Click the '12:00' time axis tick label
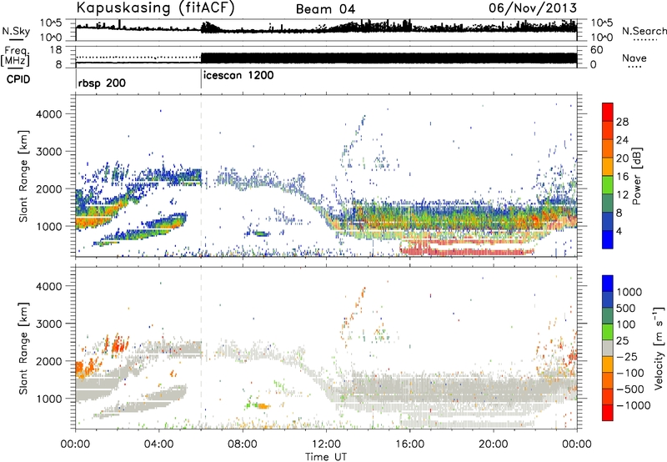This screenshot has width=667, height=462. tap(326, 444)
